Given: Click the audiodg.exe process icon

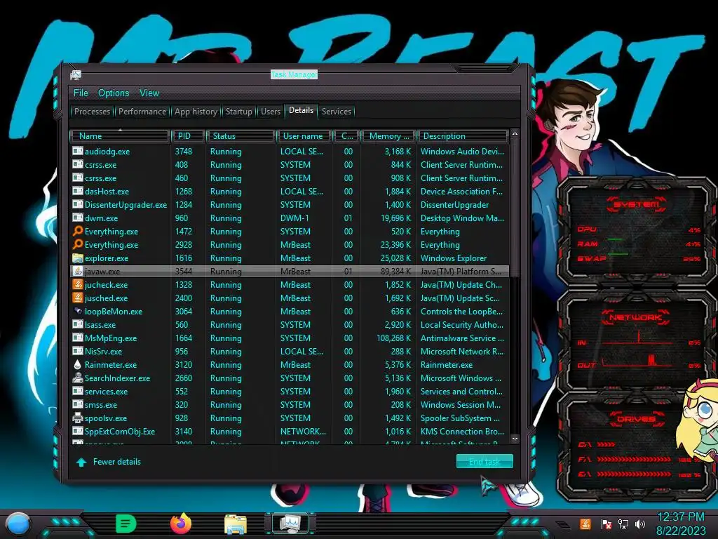Looking at the screenshot, I should click(77, 151).
